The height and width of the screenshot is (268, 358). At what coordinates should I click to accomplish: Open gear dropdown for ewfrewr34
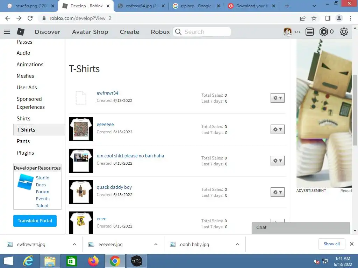(277, 98)
